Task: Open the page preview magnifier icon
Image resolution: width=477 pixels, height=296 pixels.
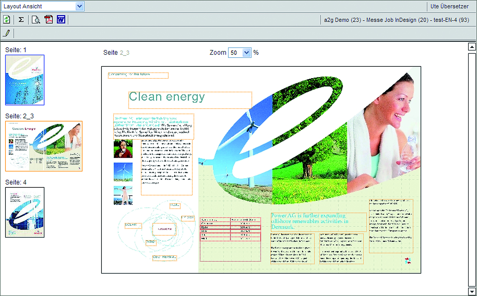Action: (36, 20)
